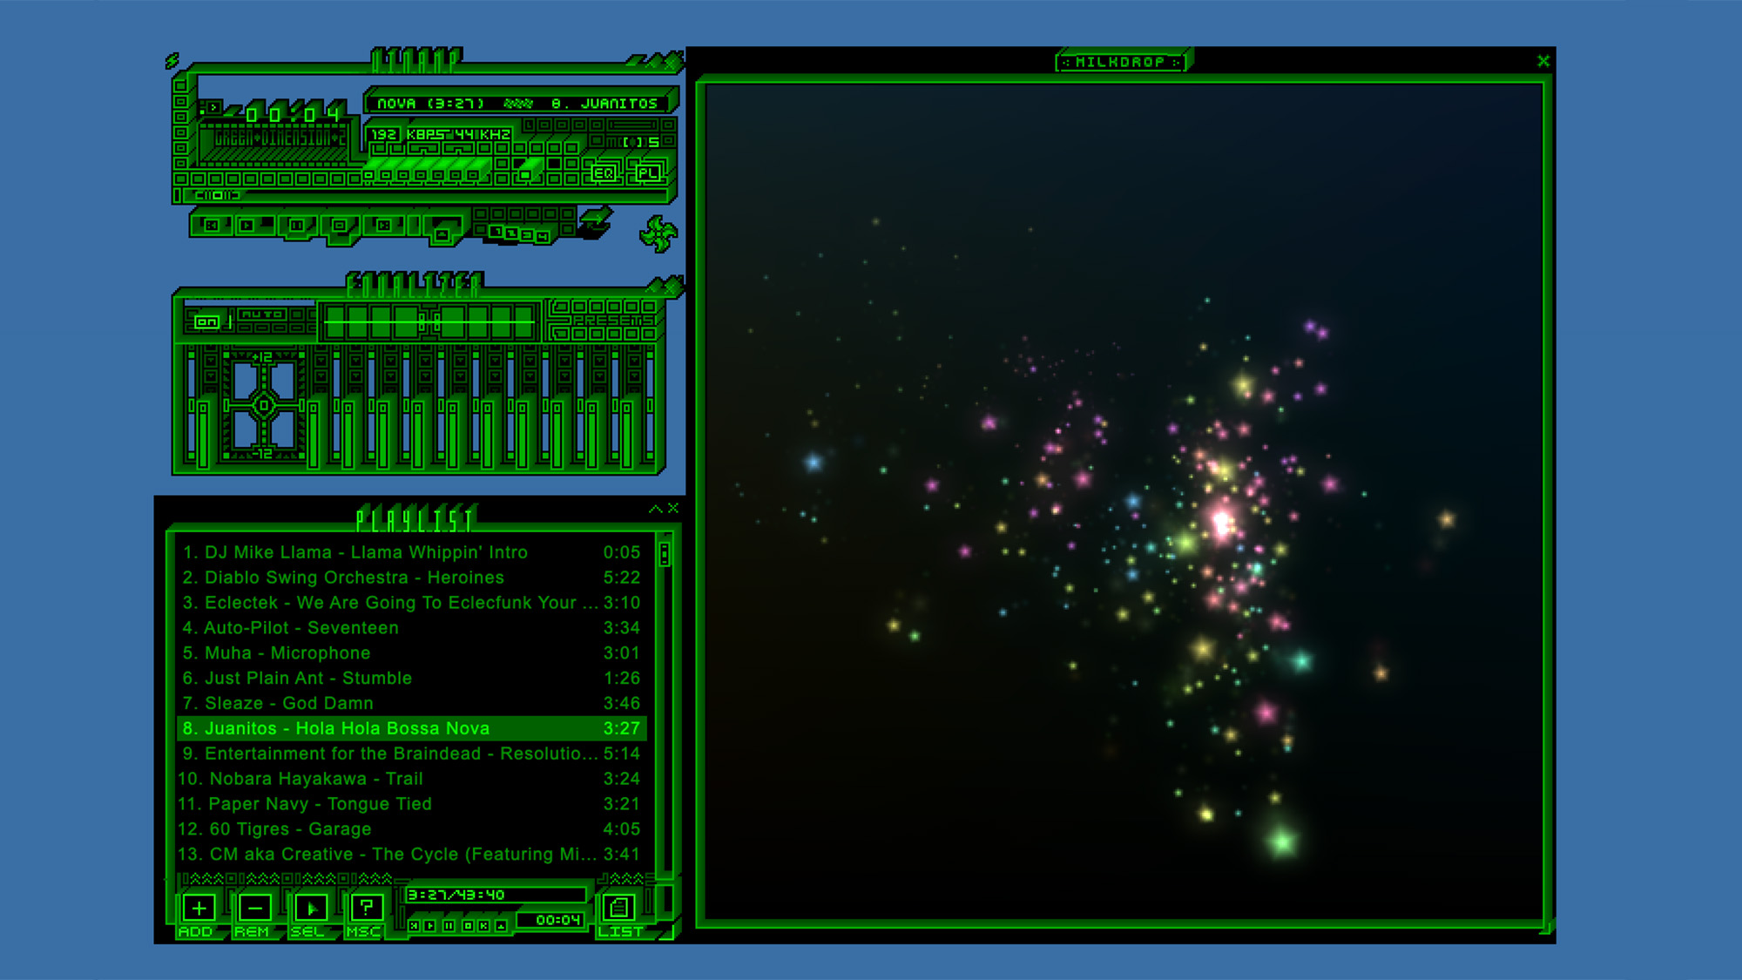The width and height of the screenshot is (1742, 980).
Task: Skip to previous track in main window
Action: pos(211,226)
